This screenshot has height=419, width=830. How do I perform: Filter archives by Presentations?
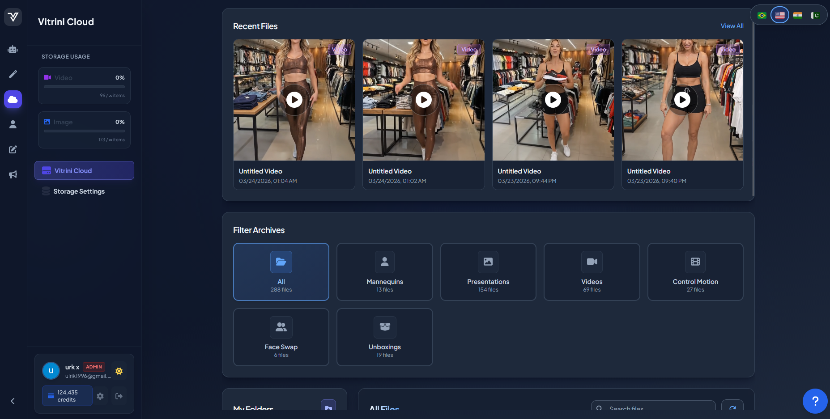[488, 272]
